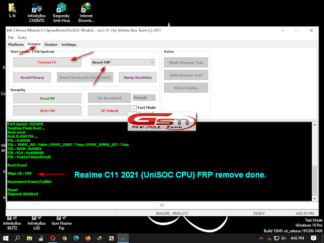Viewport: 324px width, 243px height.
Task: Show hidden system tray icons
Action: [x=261, y=238]
